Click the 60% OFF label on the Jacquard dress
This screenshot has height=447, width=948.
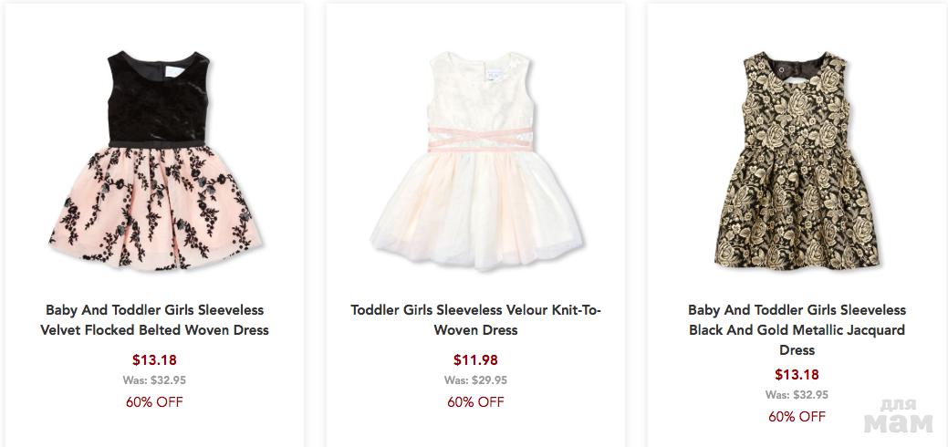coord(797,416)
